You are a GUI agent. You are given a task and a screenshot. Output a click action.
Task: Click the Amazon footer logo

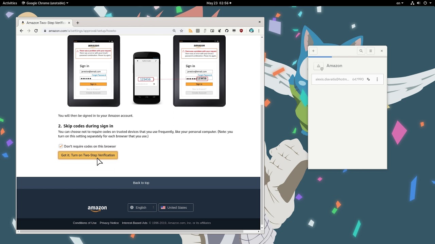point(97,208)
